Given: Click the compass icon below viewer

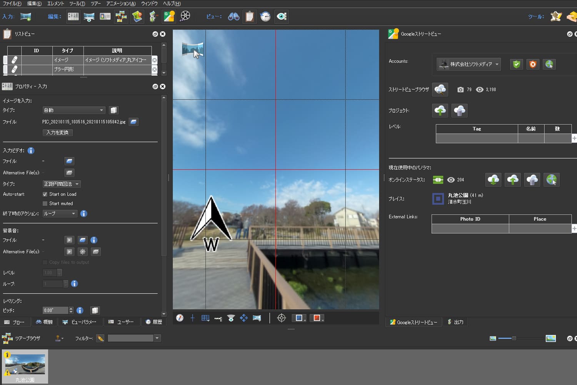Looking at the screenshot, I should tap(180, 318).
